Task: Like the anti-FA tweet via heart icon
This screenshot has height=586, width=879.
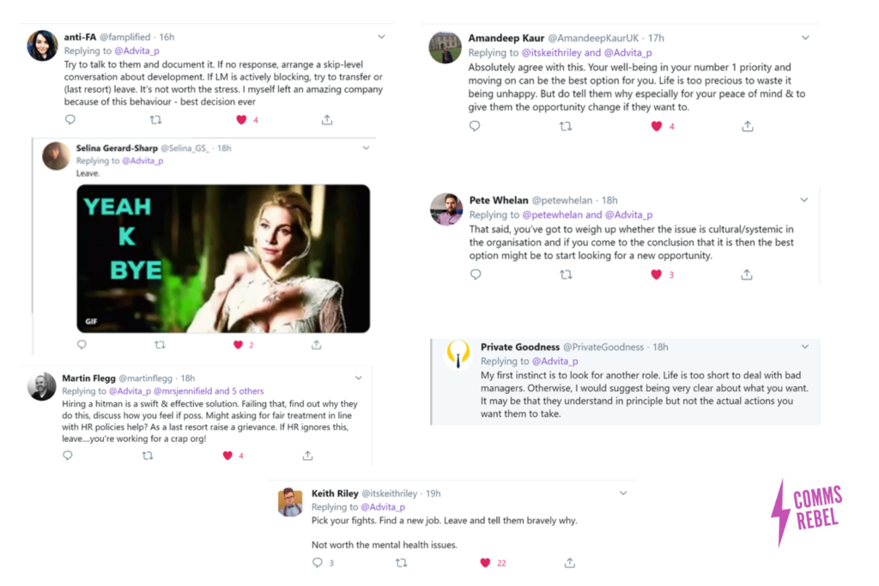Action: (x=241, y=119)
